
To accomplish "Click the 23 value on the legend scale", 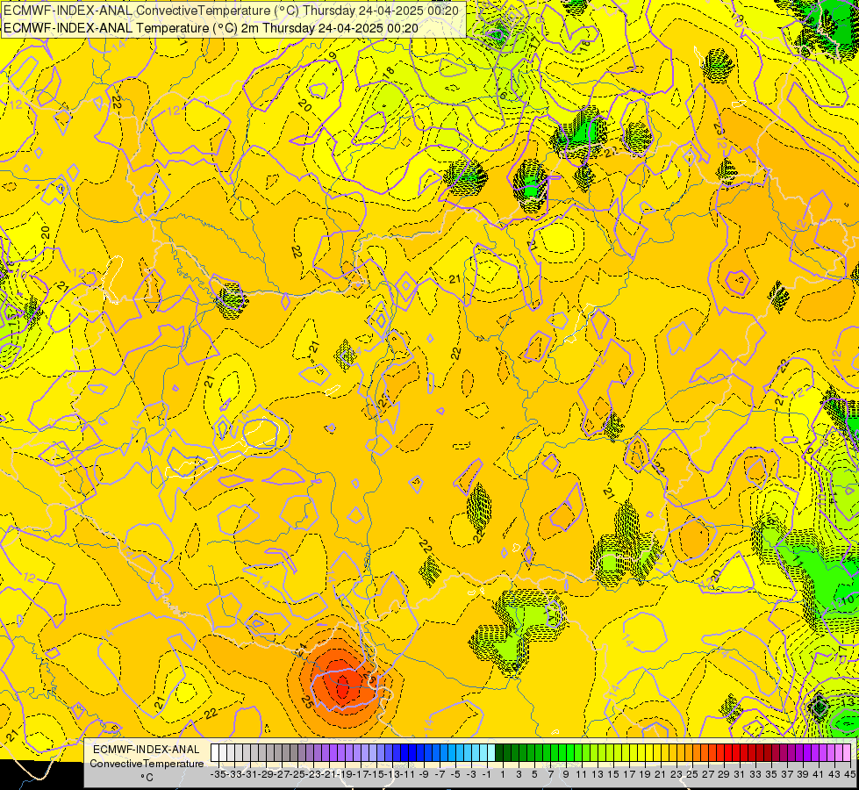I will pos(677,774).
